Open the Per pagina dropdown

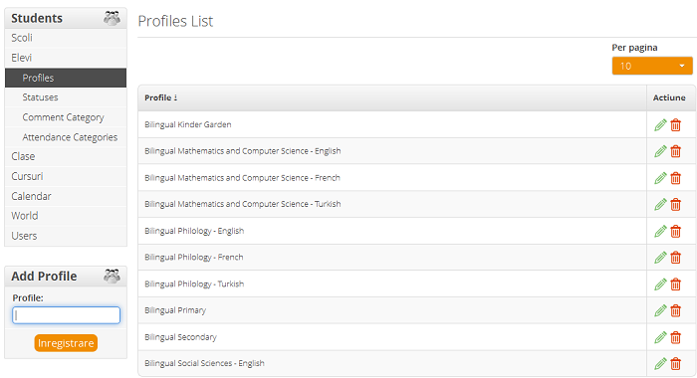click(652, 66)
